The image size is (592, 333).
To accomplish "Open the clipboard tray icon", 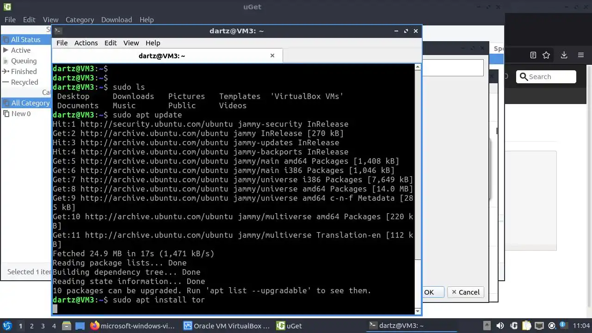I will (526, 326).
